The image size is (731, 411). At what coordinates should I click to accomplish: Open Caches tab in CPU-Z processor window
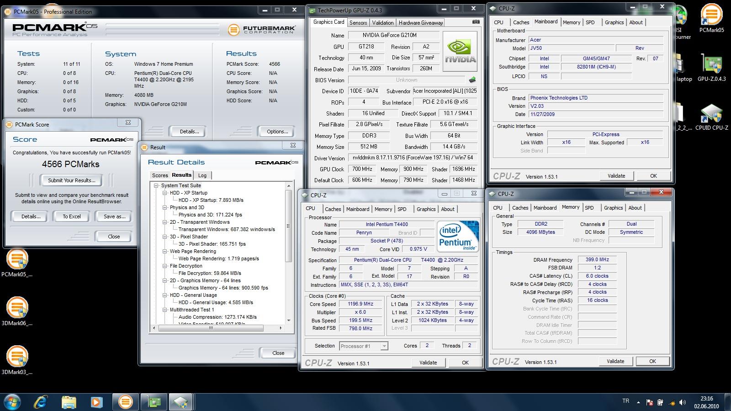[x=333, y=209]
